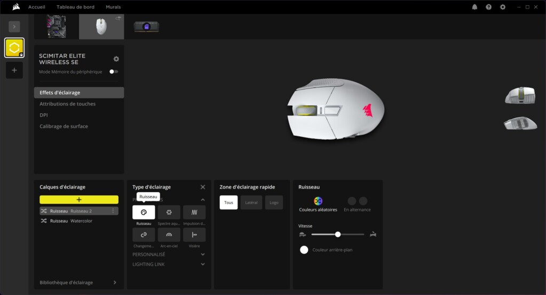
Task: Open the help question mark icon
Action: tap(488, 7)
